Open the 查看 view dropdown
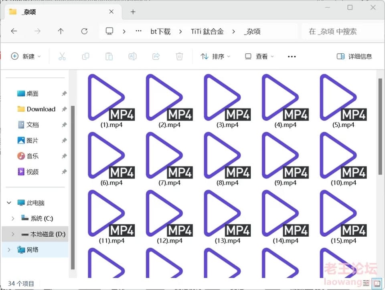 (259, 56)
